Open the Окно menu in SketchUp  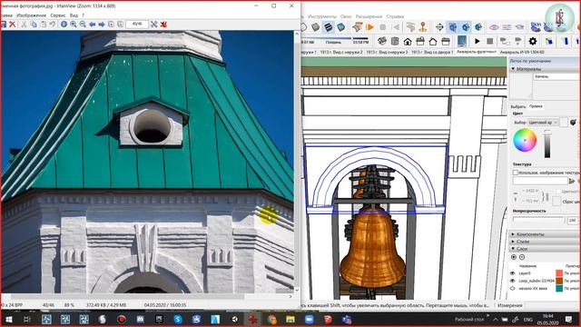(346, 16)
